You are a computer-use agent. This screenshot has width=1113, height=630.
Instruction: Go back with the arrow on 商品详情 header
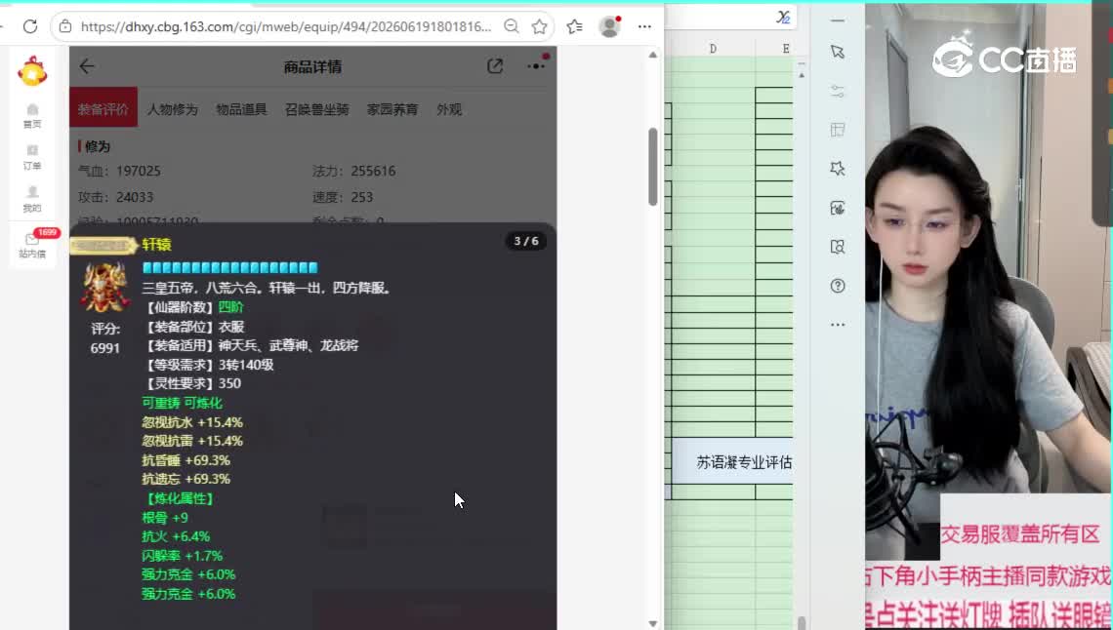(x=87, y=66)
